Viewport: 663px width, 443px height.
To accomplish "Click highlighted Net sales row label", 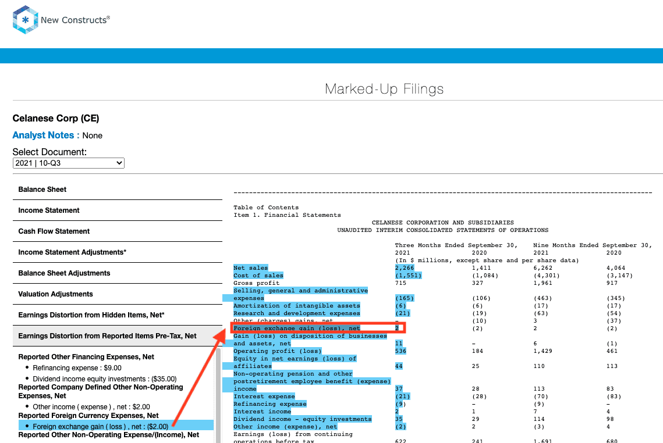I will tap(250, 268).
